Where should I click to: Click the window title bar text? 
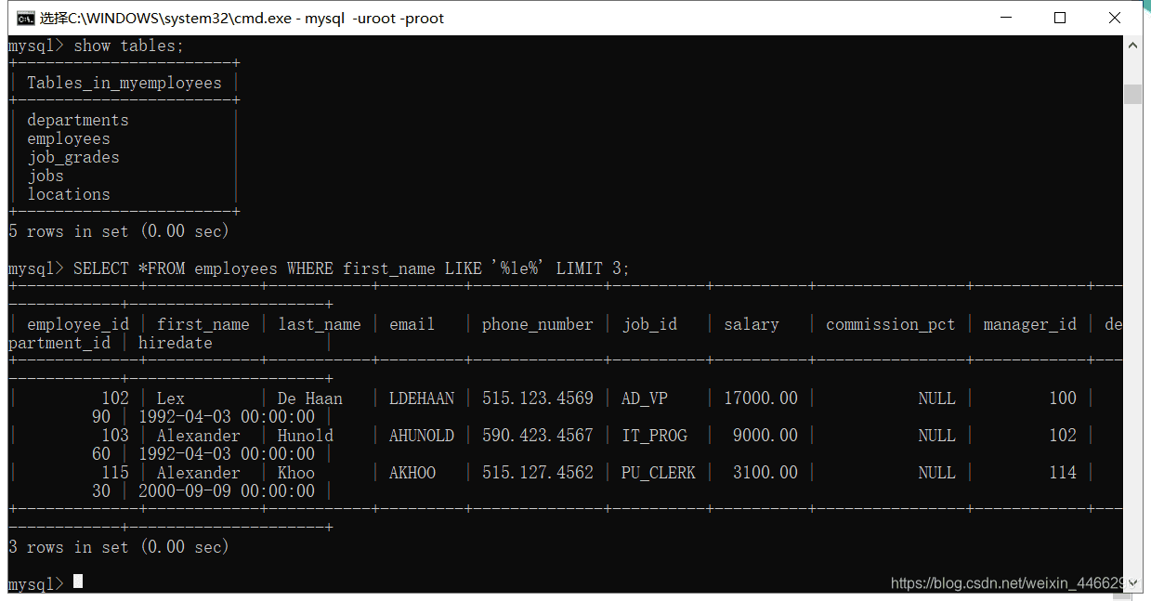pos(242,18)
